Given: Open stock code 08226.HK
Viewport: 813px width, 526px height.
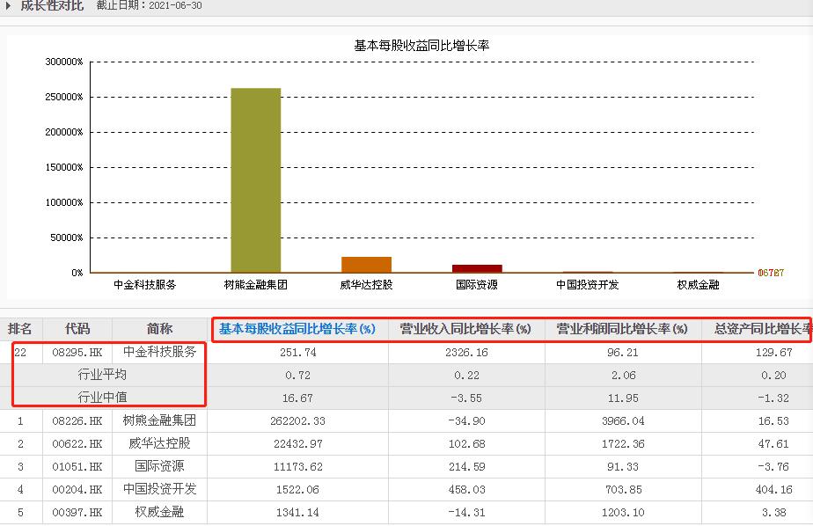Looking at the screenshot, I should coord(77,421).
